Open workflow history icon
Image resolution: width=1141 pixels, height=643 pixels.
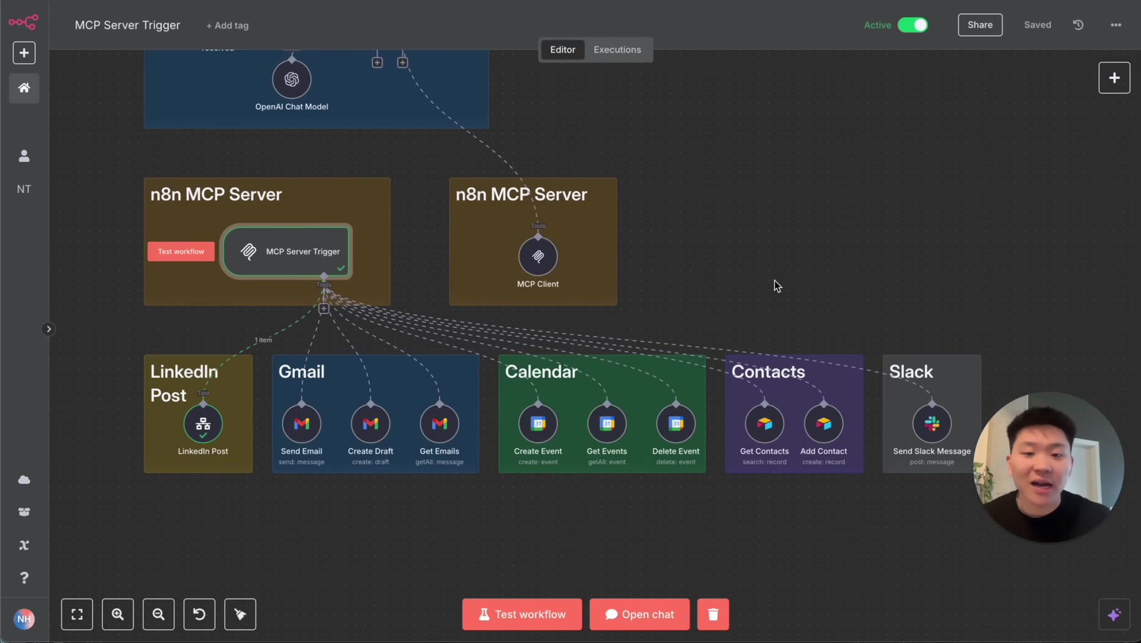tap(1078, 25)
